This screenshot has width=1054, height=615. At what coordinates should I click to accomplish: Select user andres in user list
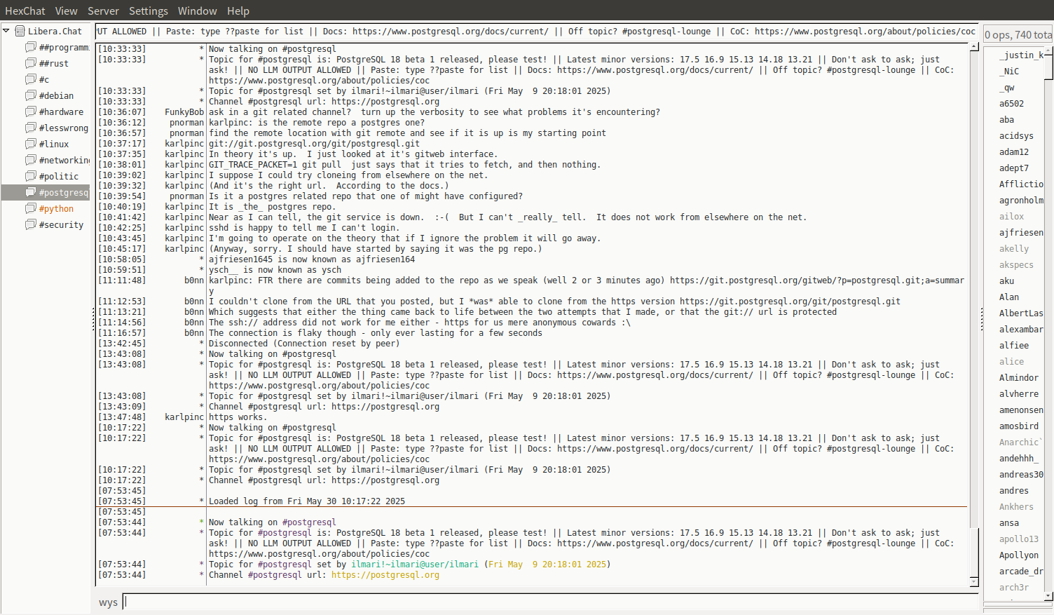pyautogui.click(x=1014, y=490)
